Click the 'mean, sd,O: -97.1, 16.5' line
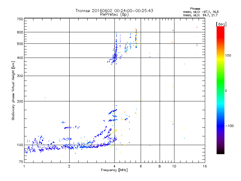Viewport: 241px width, 181px height. pyautogui.click(x=201, y=12)
